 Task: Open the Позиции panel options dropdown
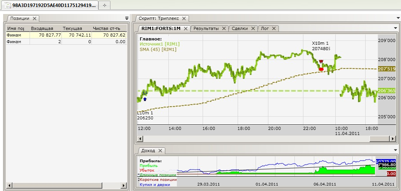126,18
